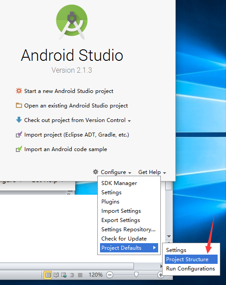Click the Word zoom out minus button
This screenshot has width=226, height=285.
(x=110, y=275)
